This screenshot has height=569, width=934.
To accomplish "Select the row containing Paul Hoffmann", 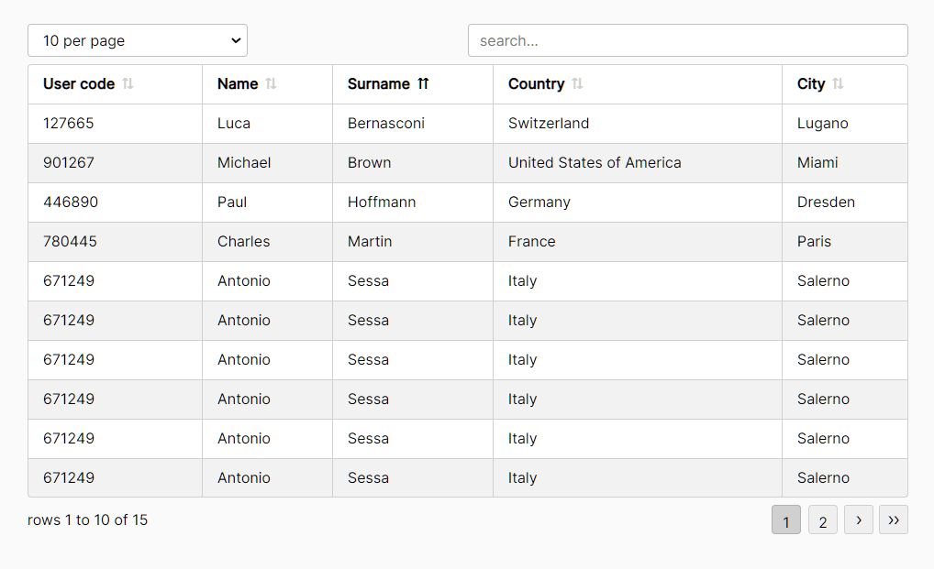I will click(459, 202).
